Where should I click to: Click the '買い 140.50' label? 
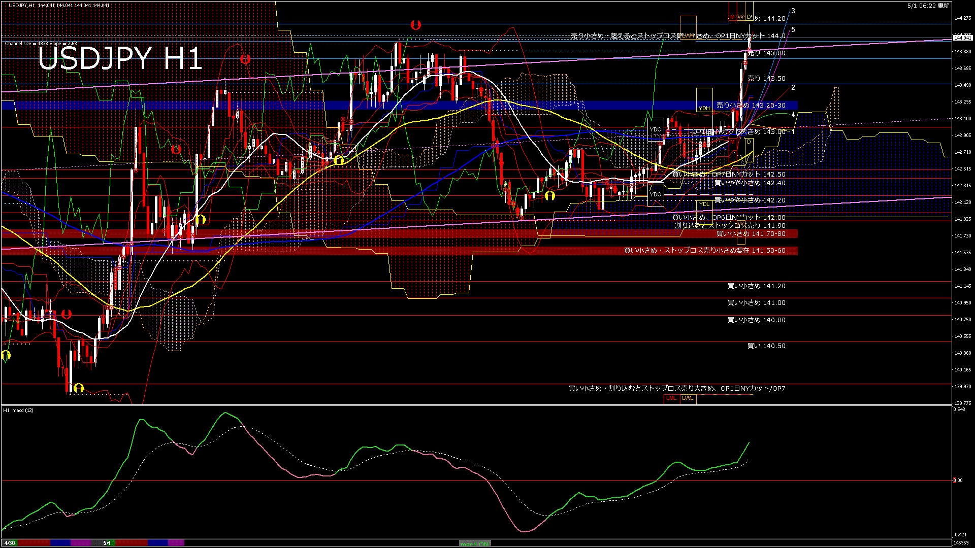pyautogui.click(x=766, y=346)
